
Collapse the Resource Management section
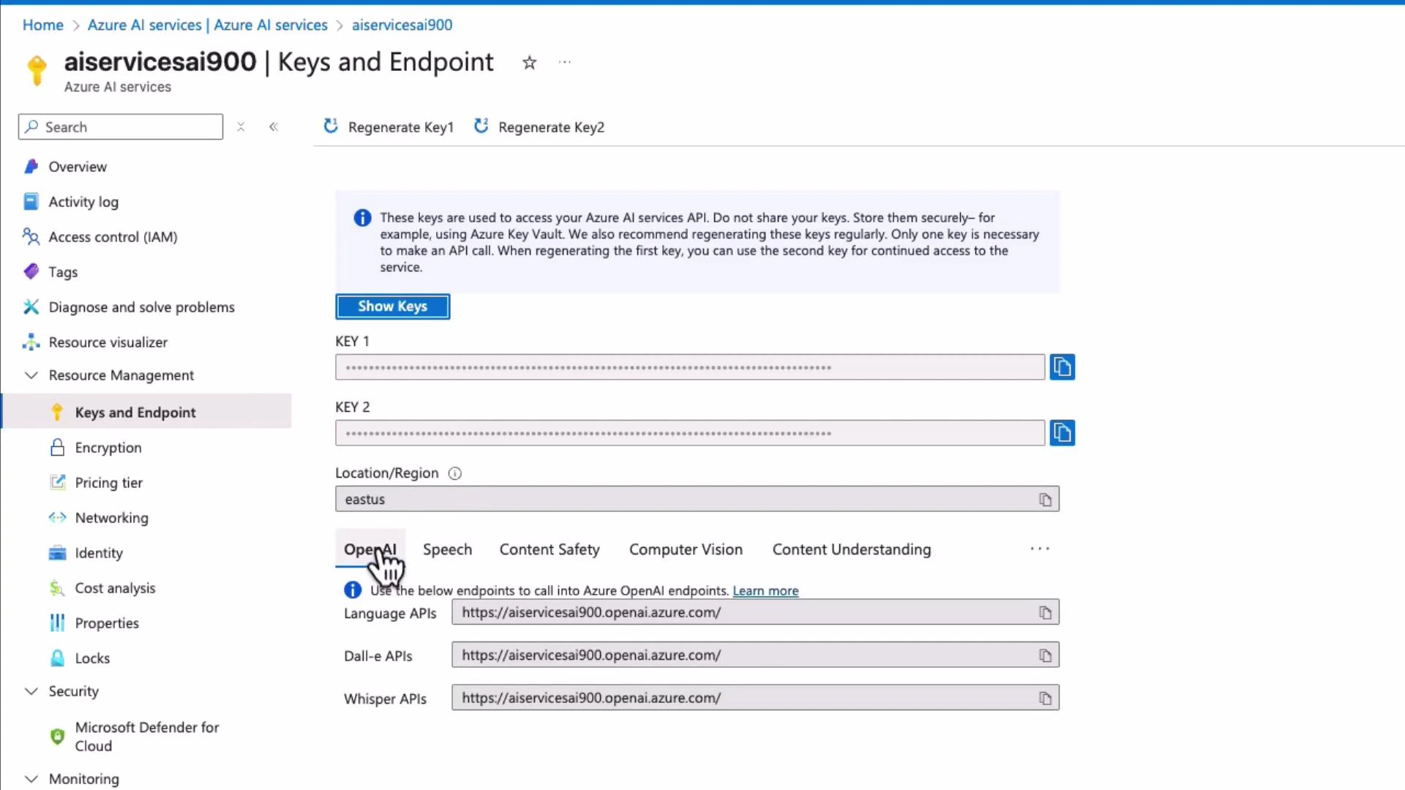pyautogui.click(x=31, y=375)
